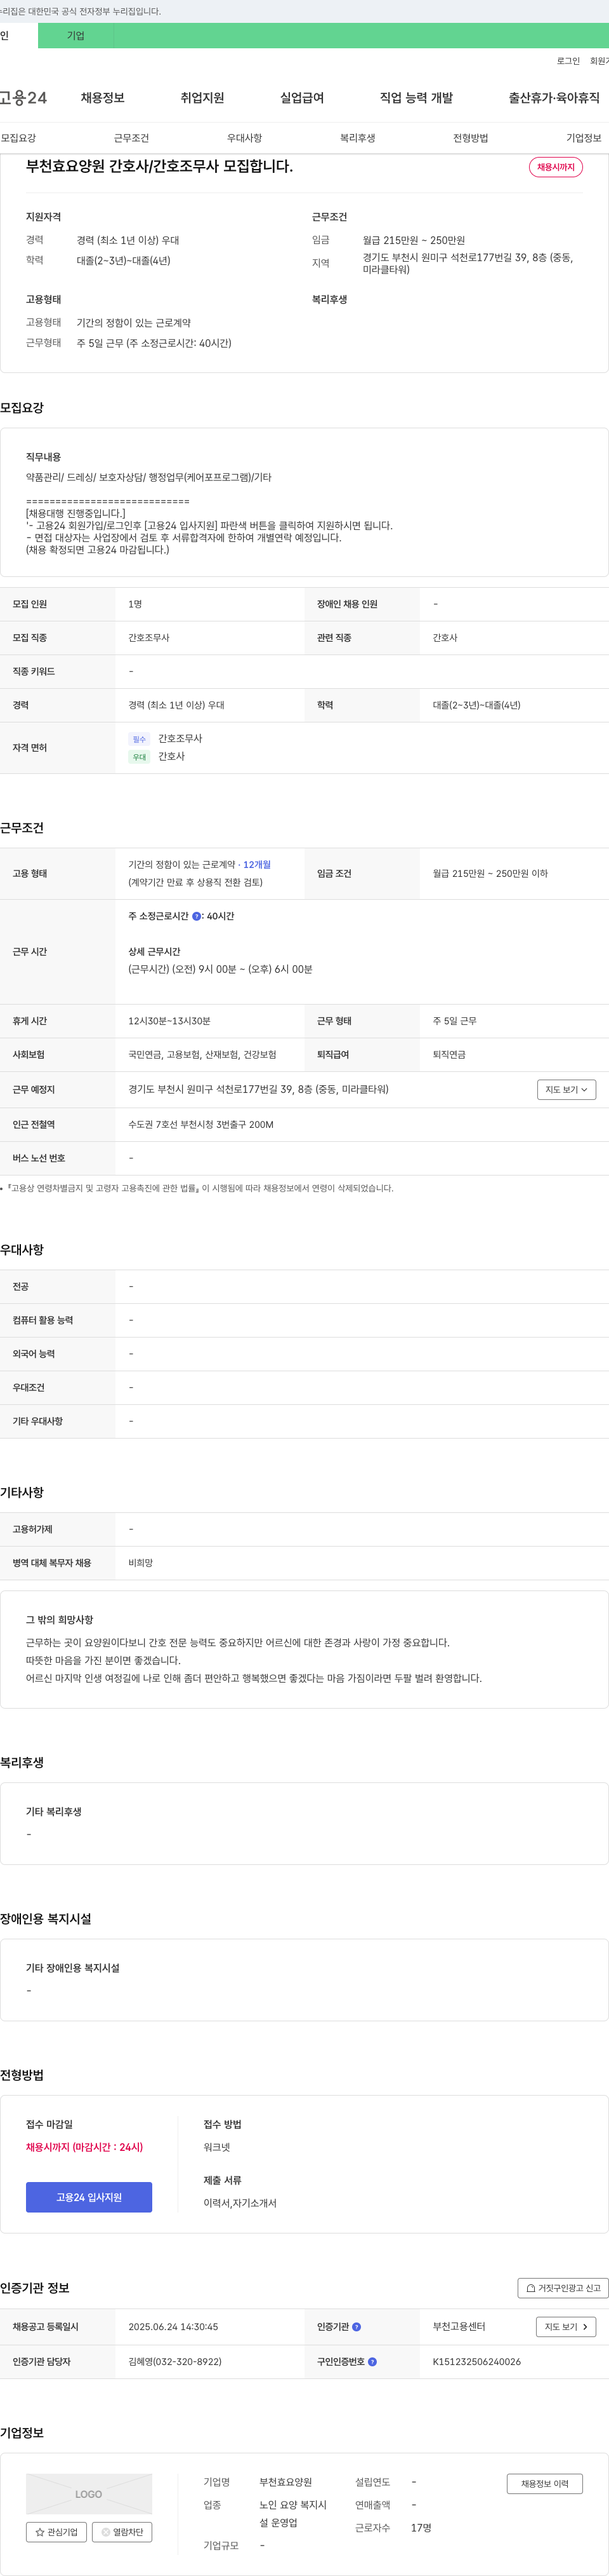Jump to the 전형방법 section tab
This screenshot has width=609, height=2576.
coord(470,138)
